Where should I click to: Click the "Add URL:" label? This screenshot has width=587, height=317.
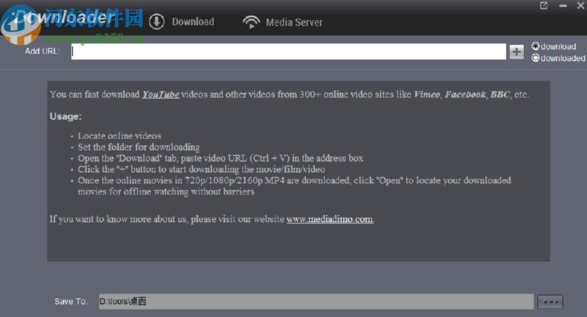(43, 51)
